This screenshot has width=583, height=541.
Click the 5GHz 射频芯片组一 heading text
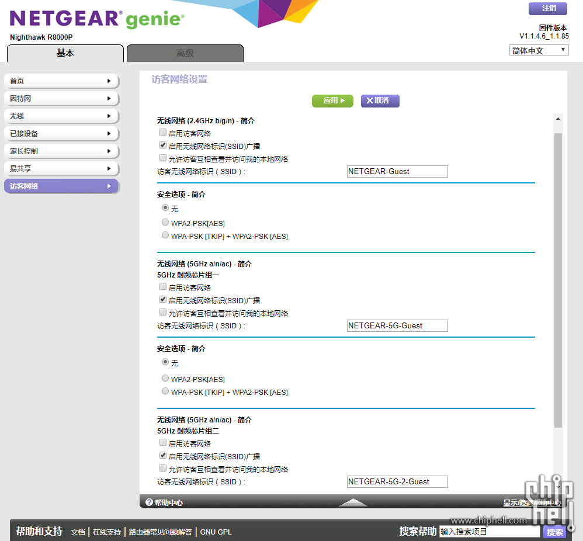[x=188, y=275]
